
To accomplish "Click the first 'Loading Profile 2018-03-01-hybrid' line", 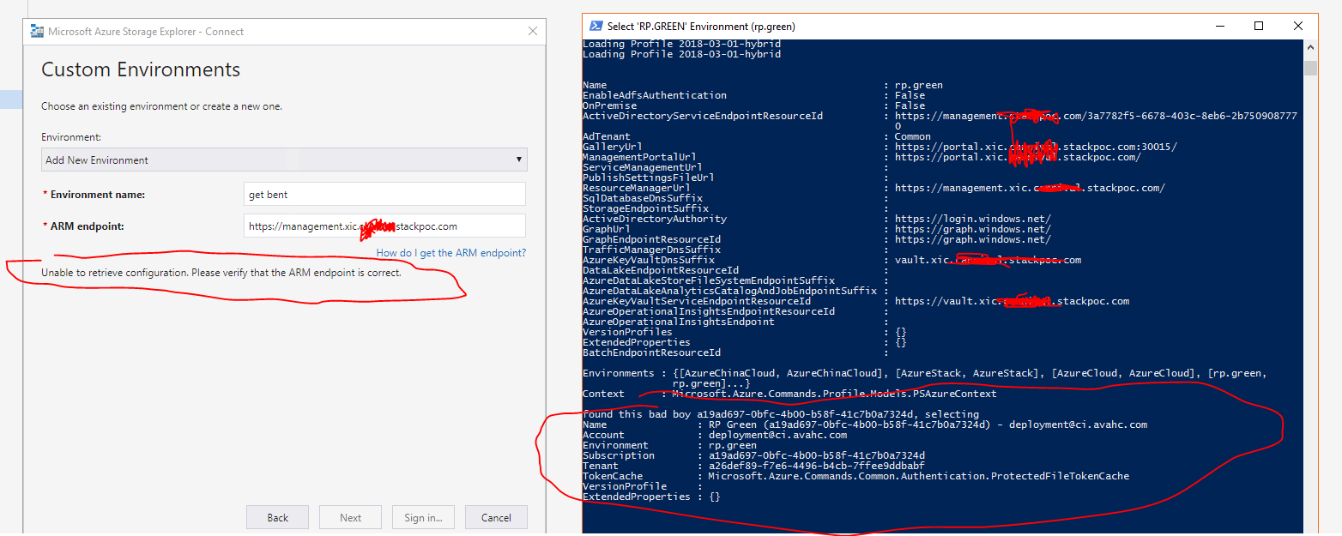I will coord(681,44).
